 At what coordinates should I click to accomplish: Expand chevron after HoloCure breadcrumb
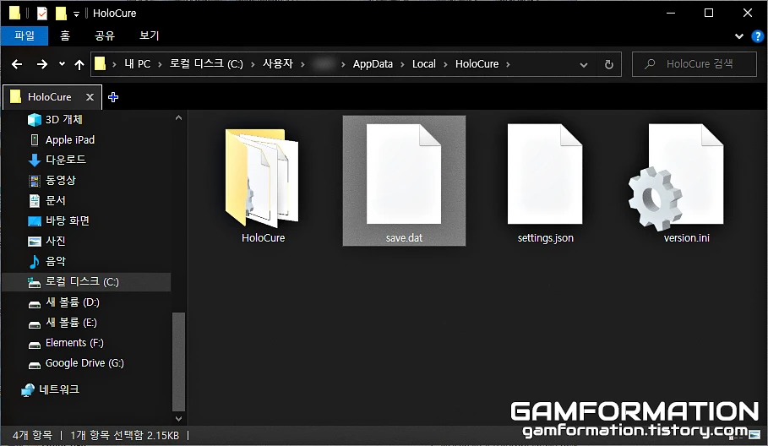coord(508,65)
